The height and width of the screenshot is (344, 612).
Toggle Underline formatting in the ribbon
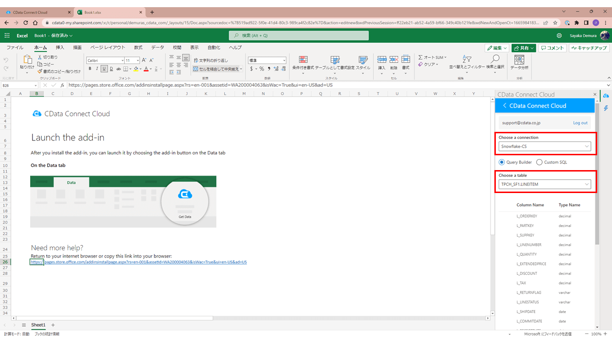click(104, 69)
